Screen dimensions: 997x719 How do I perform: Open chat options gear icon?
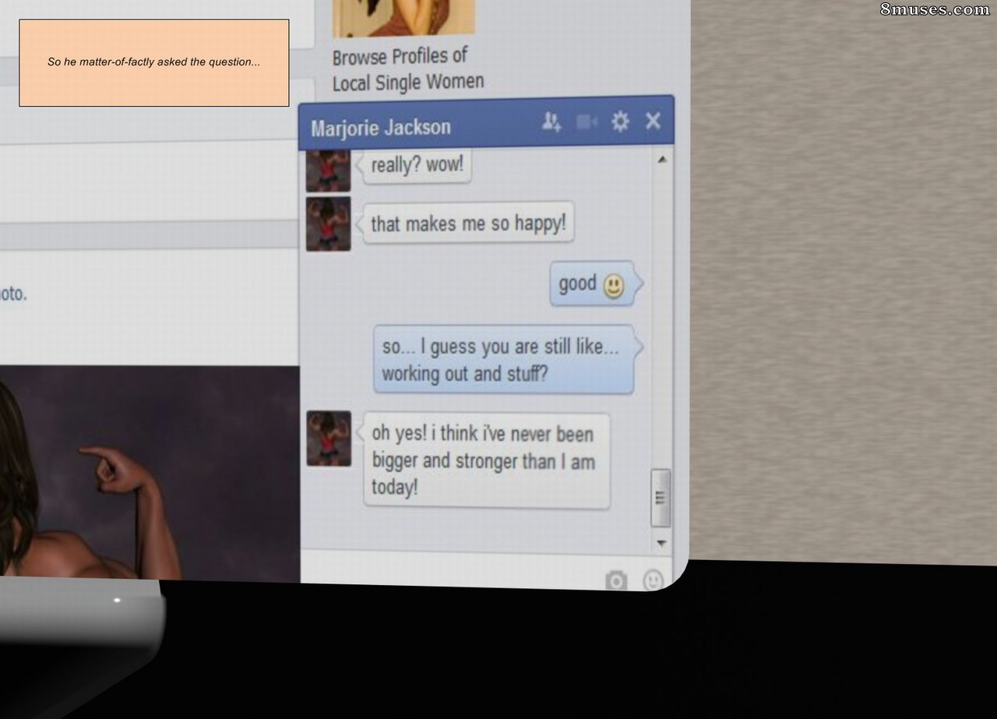coord(620,122)
